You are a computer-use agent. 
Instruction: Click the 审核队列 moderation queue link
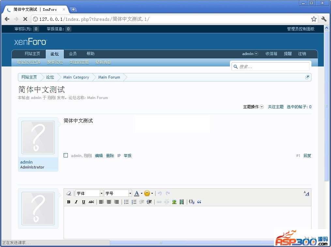point(26,29)
